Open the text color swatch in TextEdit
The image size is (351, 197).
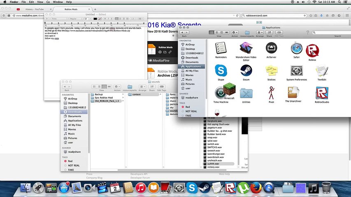click(95, 19)
